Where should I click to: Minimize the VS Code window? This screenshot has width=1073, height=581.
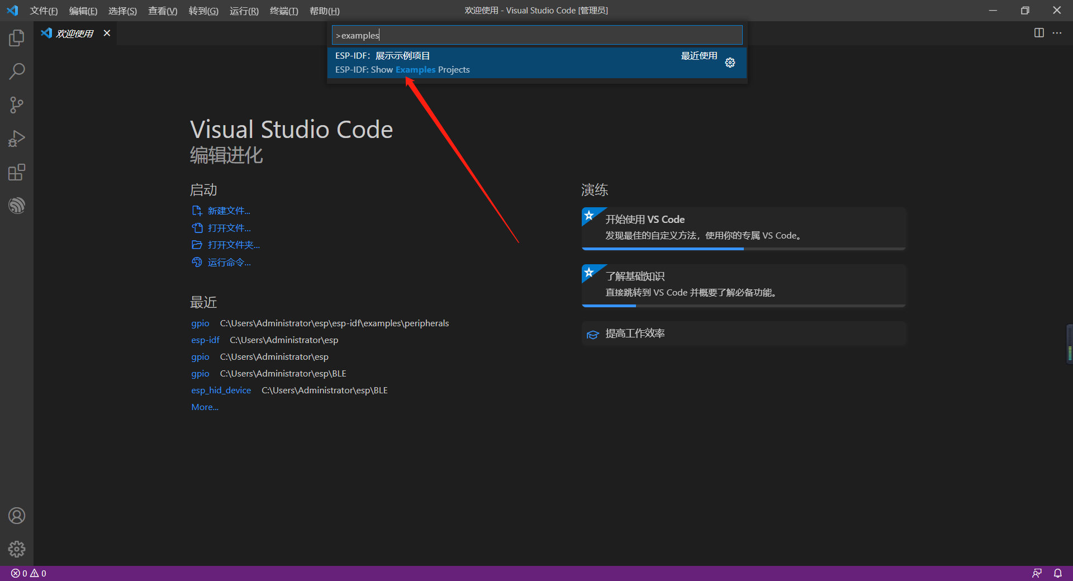(x=993, y=11)
